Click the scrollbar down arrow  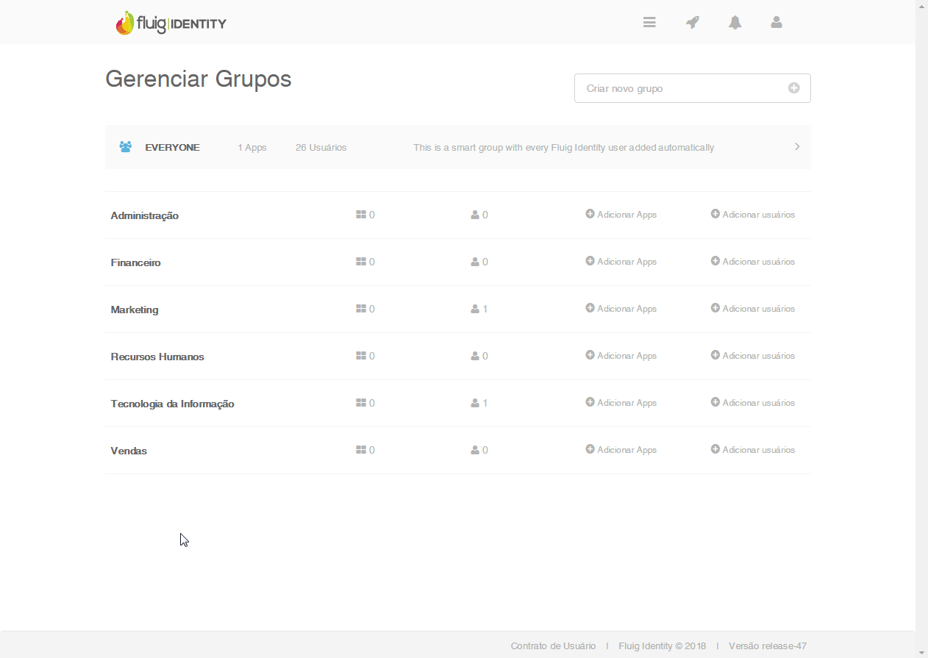pos(921,651)
